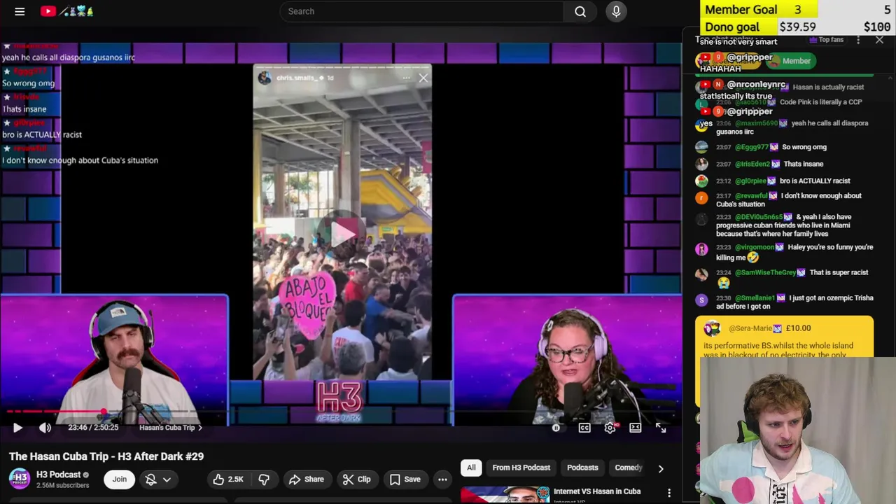Select the All filter chip
Image resolution: width=896 pixels, height=504 pixels.
[x=471, y=468]
